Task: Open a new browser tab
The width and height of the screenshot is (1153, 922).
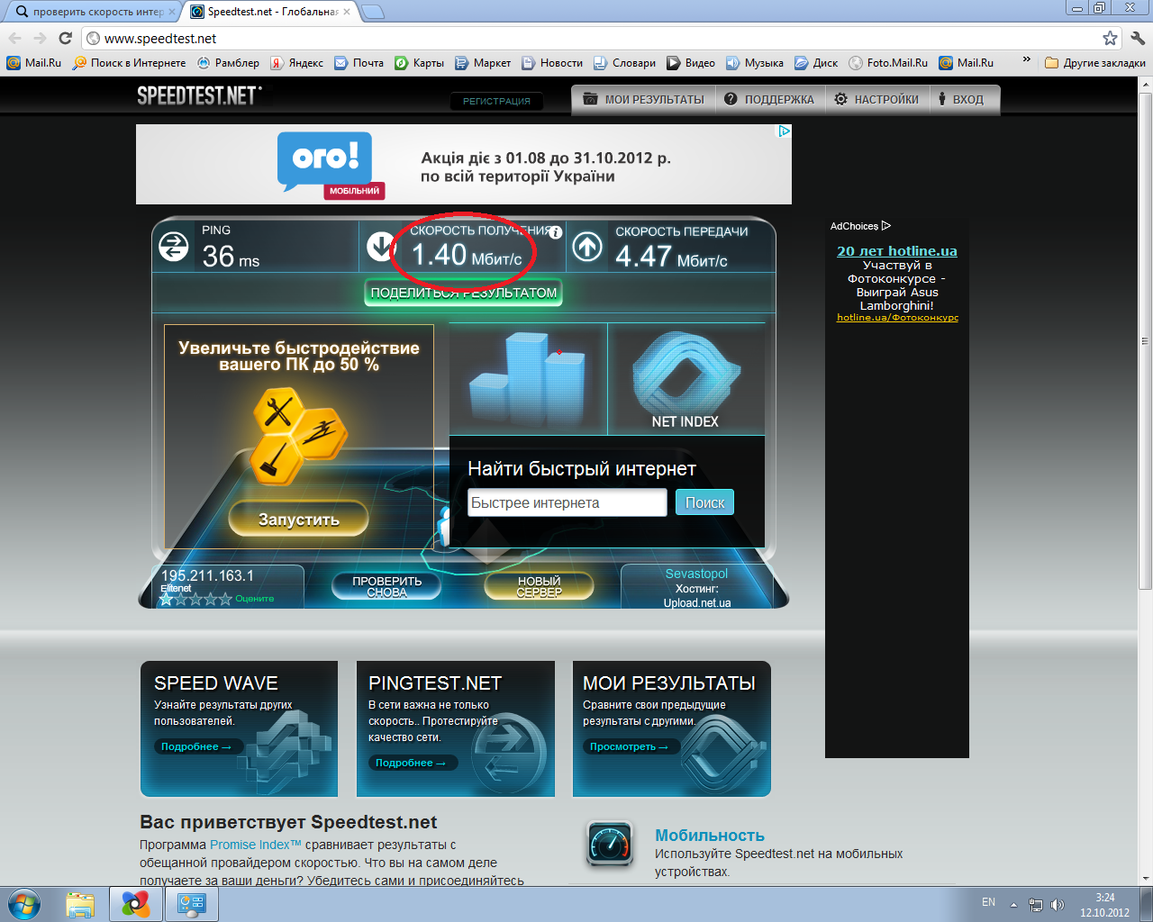Action: click(x=372, y=12)
